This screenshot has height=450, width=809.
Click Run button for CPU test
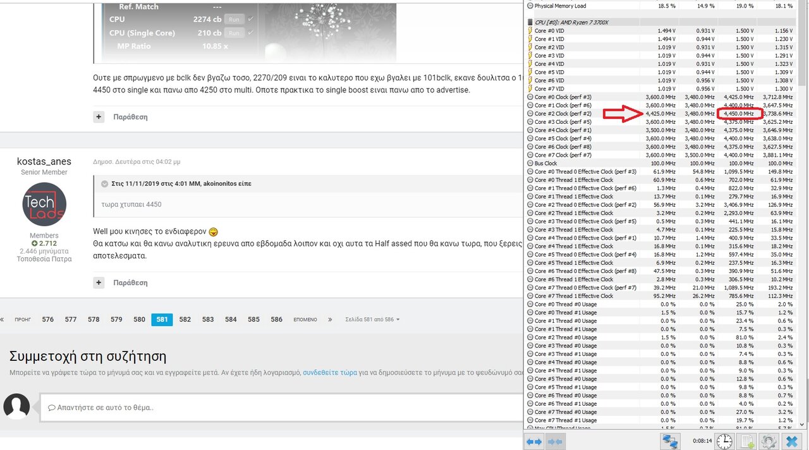[234, 20]
